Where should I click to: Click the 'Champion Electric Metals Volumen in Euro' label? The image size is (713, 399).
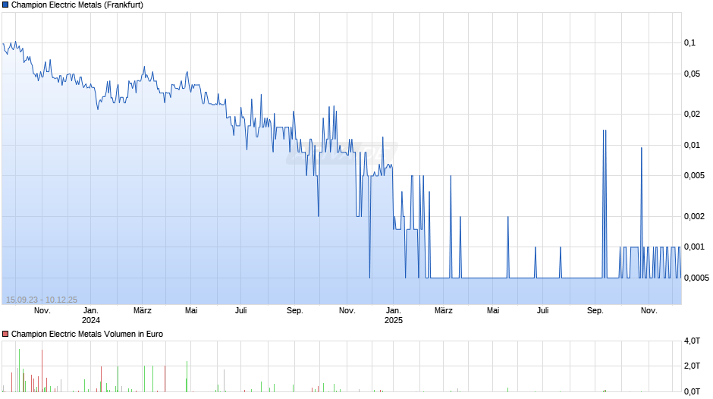[87, 334]
